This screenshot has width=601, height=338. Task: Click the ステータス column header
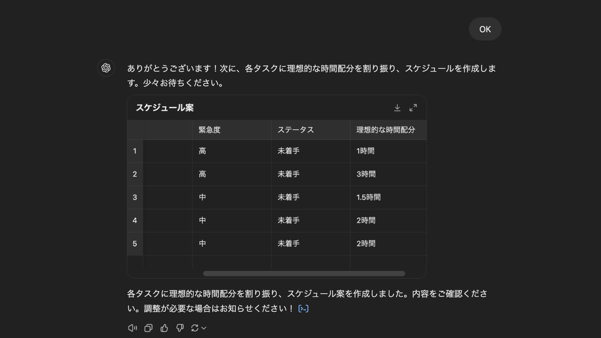(x=295, y=130)
